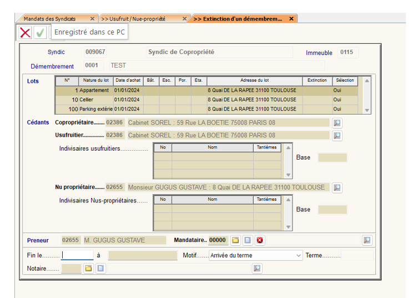Click the Mandataire new document icon
The image size is (412, 298).
click(x=248, y=240)
